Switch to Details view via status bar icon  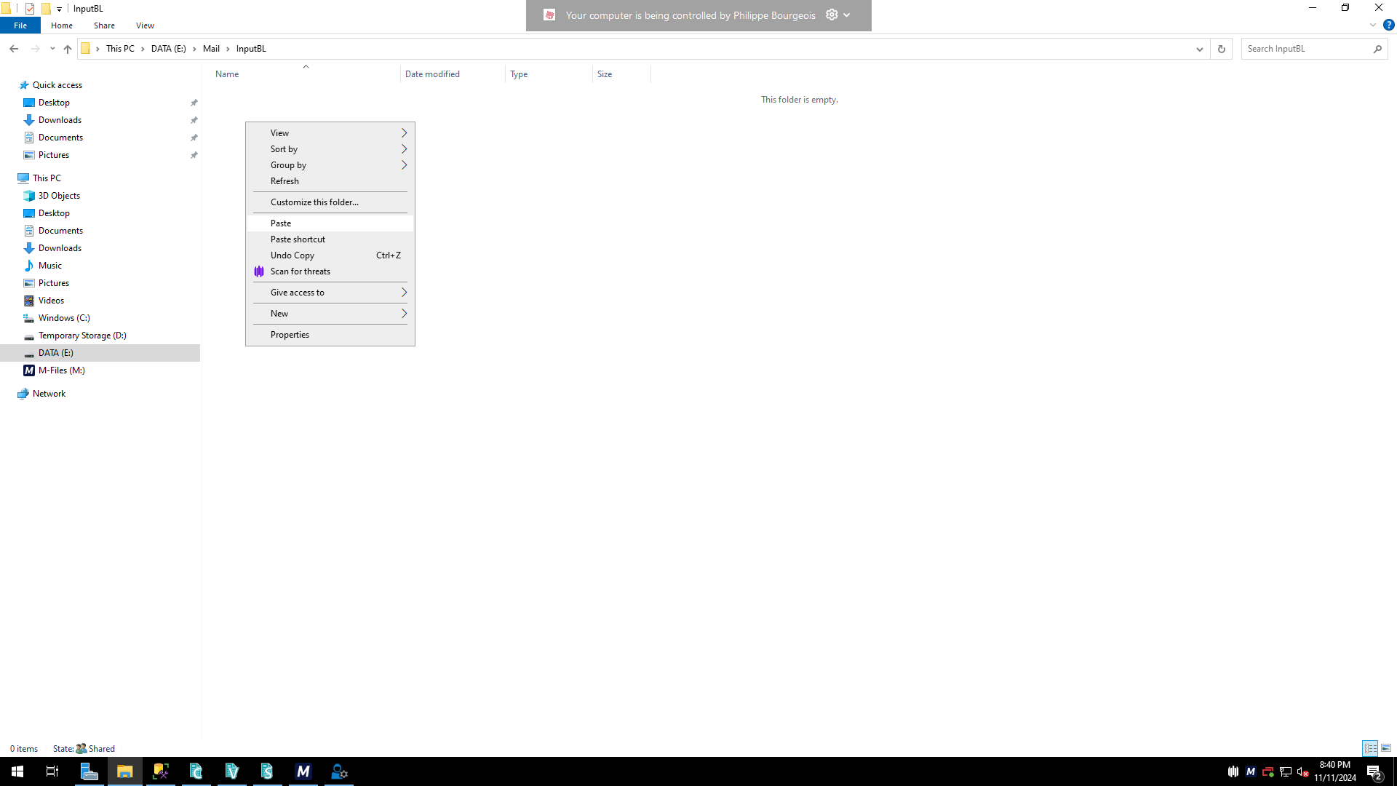(x=1370, y=748)
